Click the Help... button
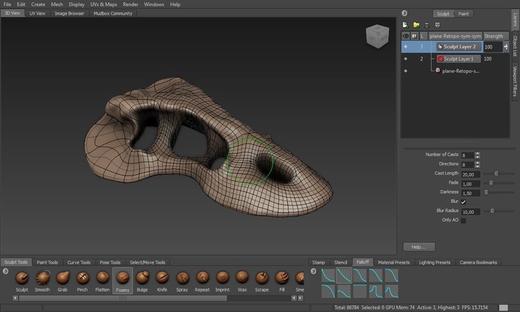Screen dimensions: 520x312 (419, 247)
